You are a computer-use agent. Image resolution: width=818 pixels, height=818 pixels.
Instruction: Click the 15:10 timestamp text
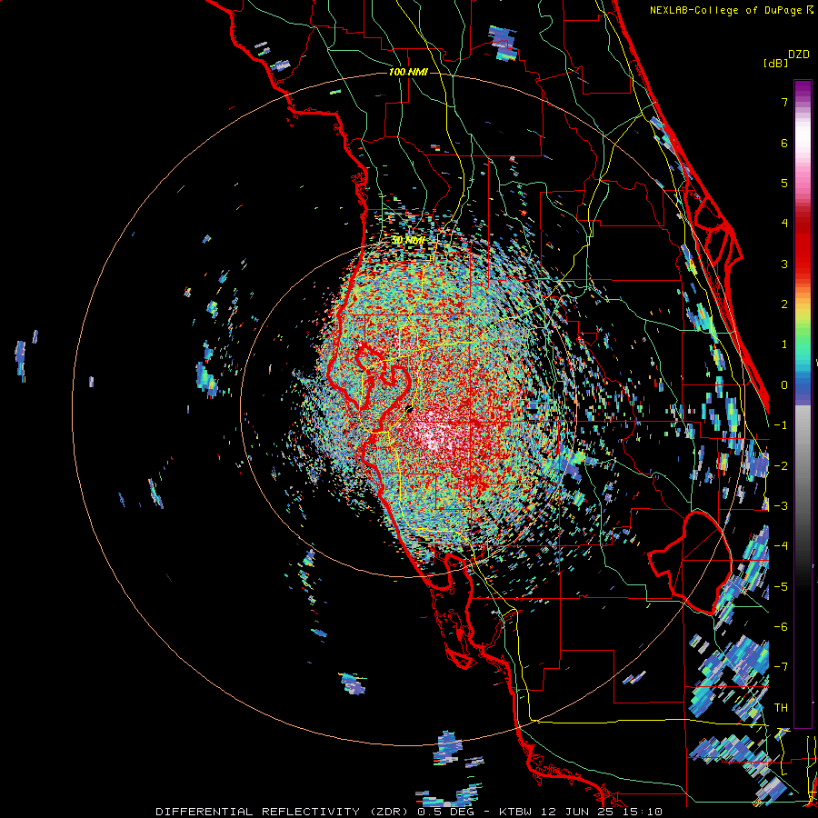pos(643,812)
